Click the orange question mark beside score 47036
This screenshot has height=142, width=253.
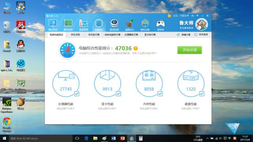point(136,48)
